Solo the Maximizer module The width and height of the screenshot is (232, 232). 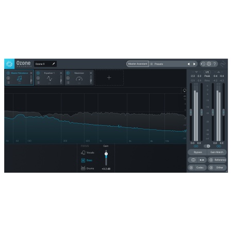click(x=68, y=78)
